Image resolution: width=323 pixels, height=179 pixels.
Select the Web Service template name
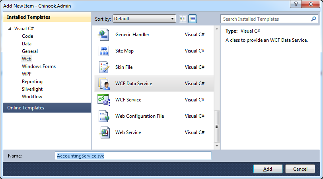click(x=128, y=132)
